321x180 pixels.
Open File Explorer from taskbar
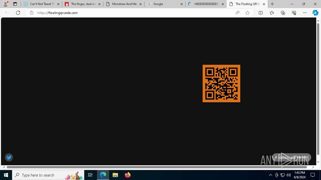[x=115, y=175]
